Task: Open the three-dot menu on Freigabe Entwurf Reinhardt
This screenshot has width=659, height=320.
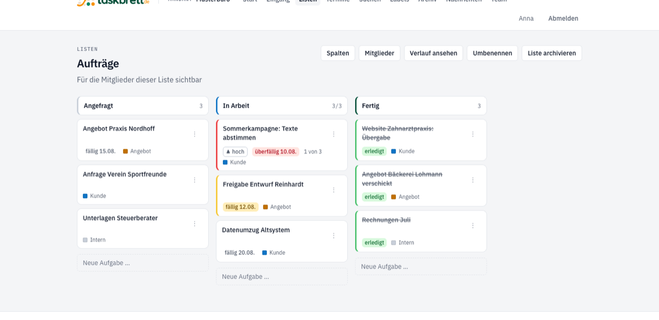Action: 333,190
